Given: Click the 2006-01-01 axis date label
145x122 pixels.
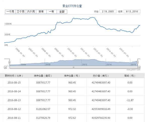Looking at the screenshot, I should click(x=20, y=52).
